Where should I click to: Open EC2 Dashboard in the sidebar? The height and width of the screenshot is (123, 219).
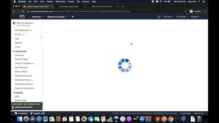pos(22,30)
